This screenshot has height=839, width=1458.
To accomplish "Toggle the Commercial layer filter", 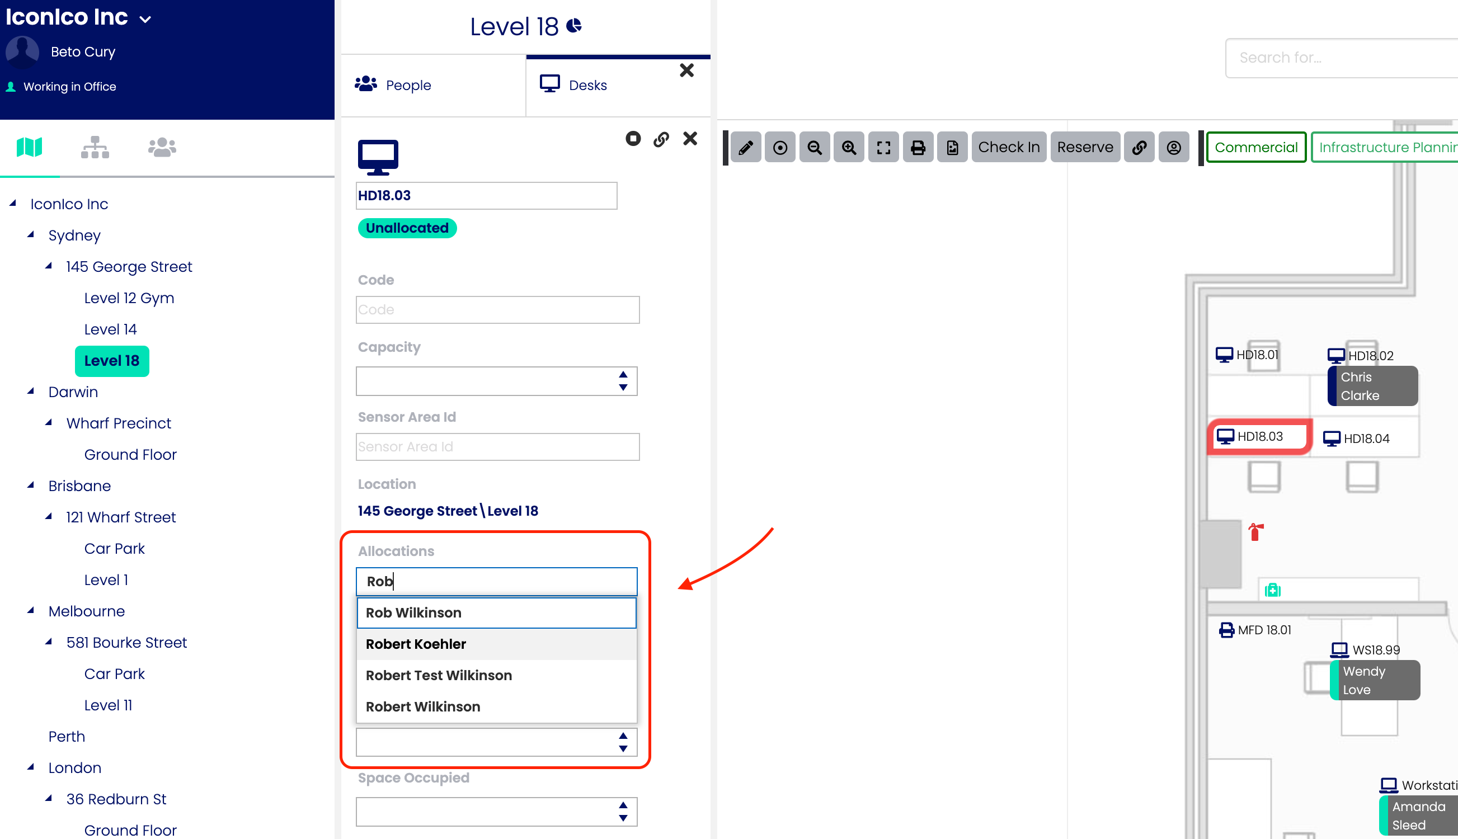I will (1255, 148).
